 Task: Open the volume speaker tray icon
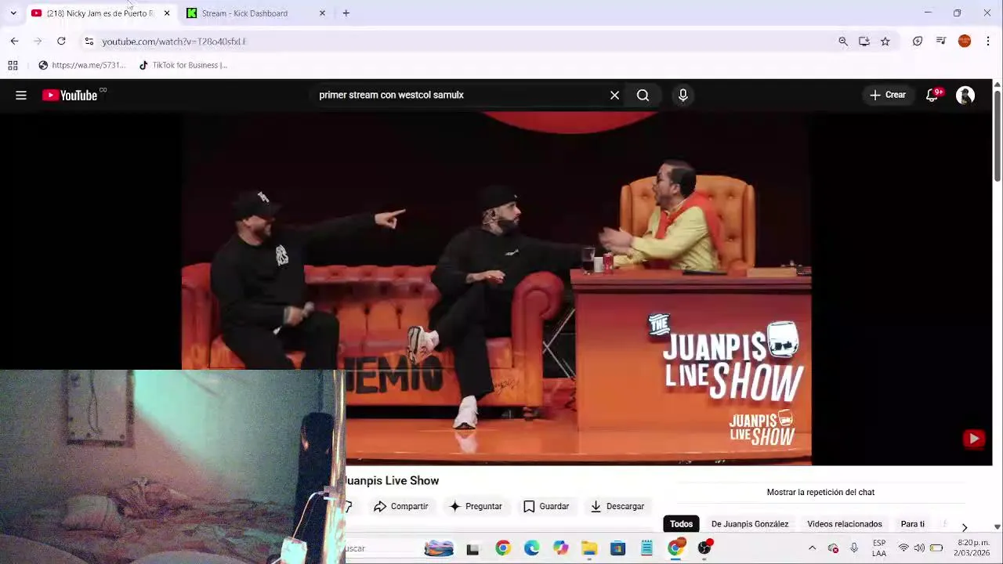919,548
